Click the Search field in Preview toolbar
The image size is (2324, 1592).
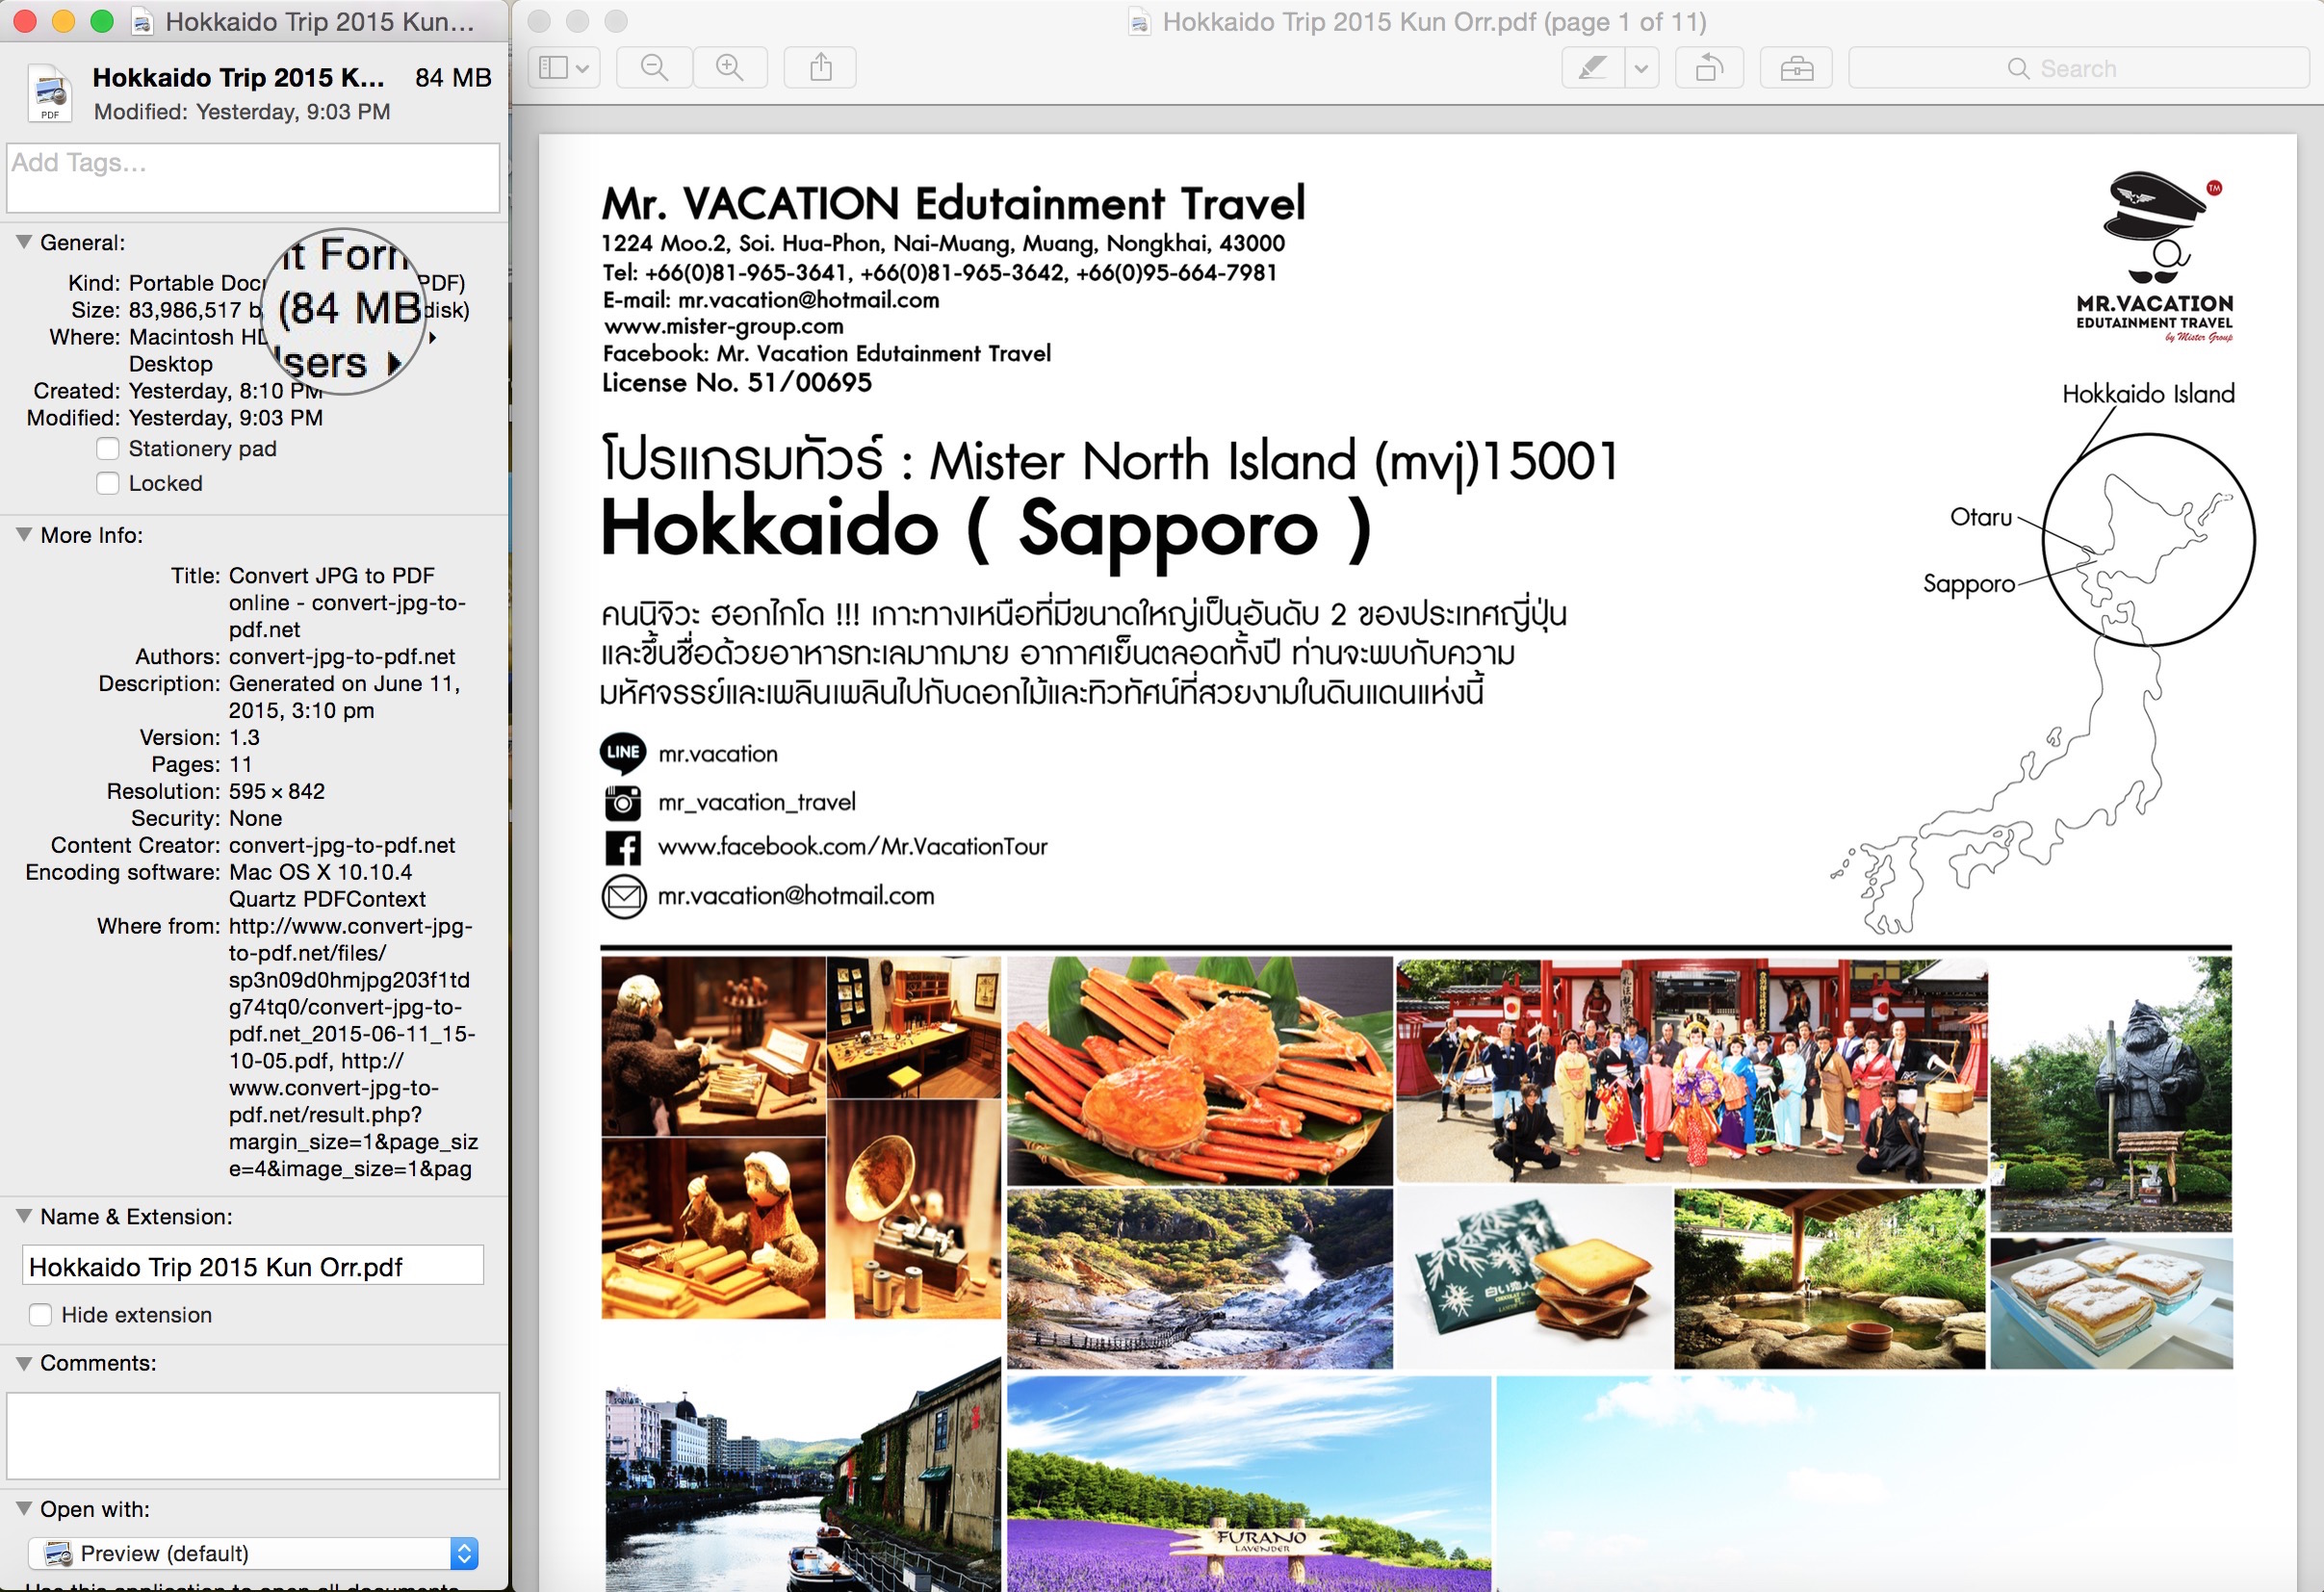[2080, 68]
